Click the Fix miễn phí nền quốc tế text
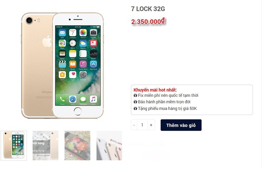The height and width of the screenshot is (169, 262). [x=168, y=95]
